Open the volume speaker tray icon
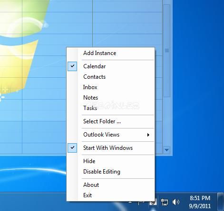 175,202
